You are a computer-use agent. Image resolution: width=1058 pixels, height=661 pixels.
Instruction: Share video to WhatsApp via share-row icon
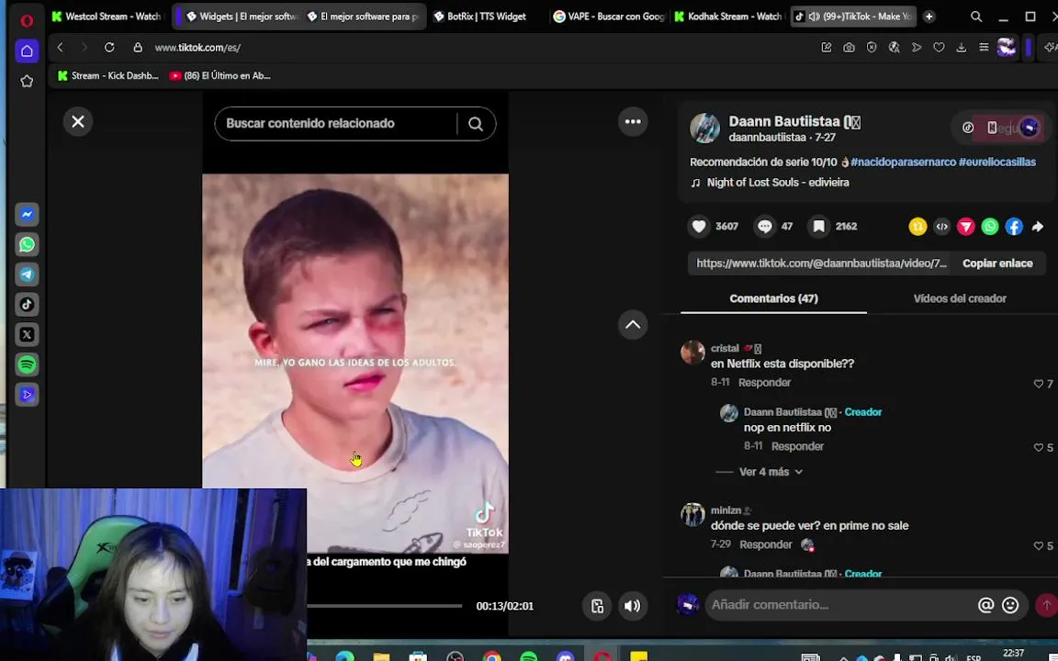[x=990, y=227]
